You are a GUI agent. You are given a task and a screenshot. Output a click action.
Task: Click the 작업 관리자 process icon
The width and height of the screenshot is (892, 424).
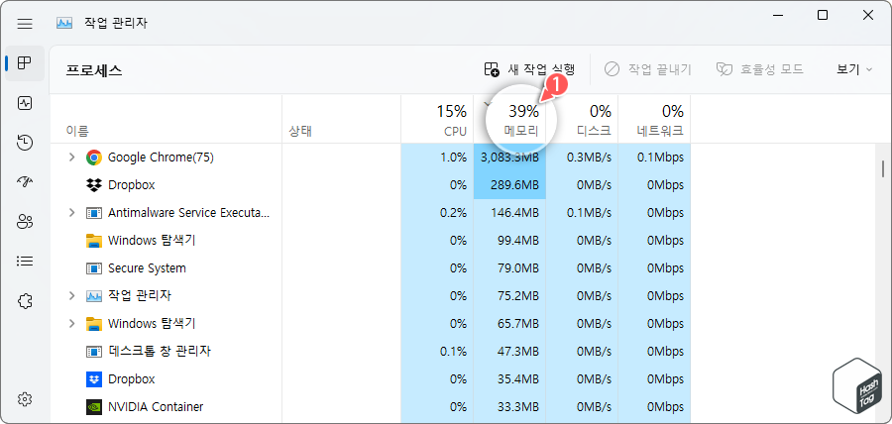coord(94,296)
